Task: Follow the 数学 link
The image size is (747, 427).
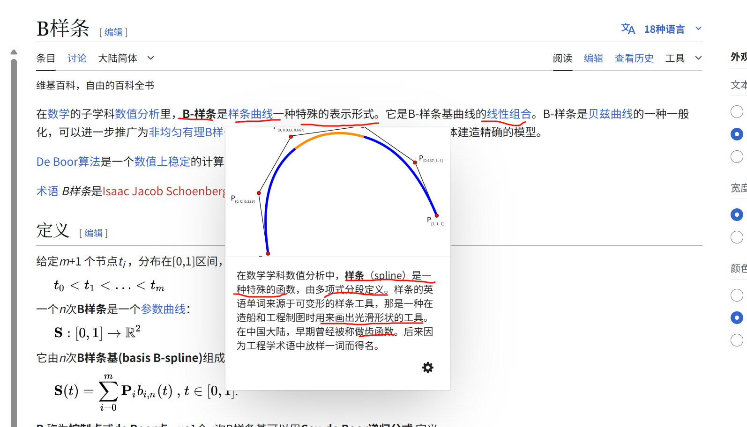Action: click(59, 114)
